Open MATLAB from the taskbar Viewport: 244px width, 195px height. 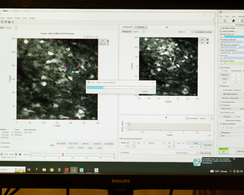pyautogui.click(x=74, y=170)
